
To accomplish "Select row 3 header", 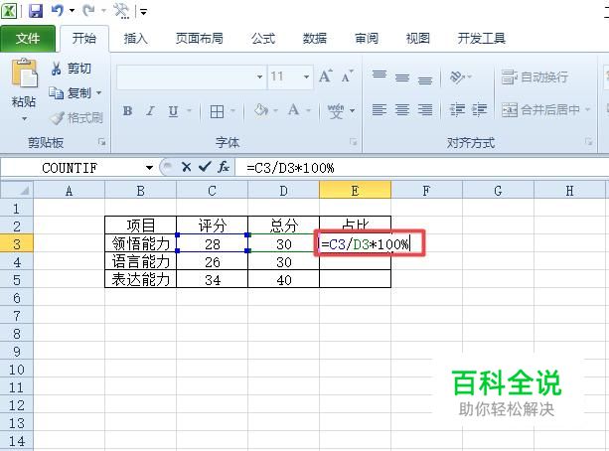I will click(x=17, y=244).
